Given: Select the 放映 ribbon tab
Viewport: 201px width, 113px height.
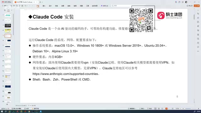Looking at the screenshot, I should point(69,6).
